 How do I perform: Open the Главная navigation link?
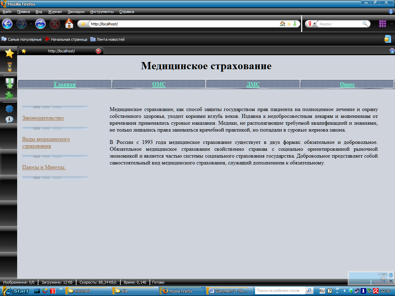[65, 84]
